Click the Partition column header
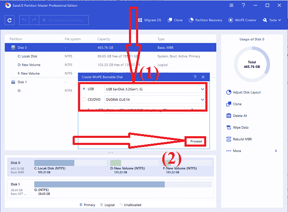 tap(16, 39)
